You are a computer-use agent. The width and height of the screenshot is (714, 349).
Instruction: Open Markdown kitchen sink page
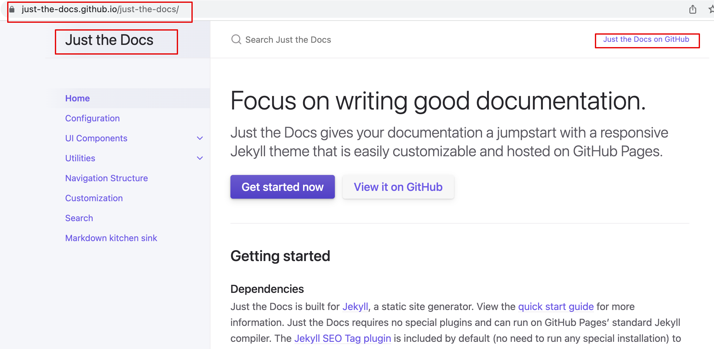[111, 238]
